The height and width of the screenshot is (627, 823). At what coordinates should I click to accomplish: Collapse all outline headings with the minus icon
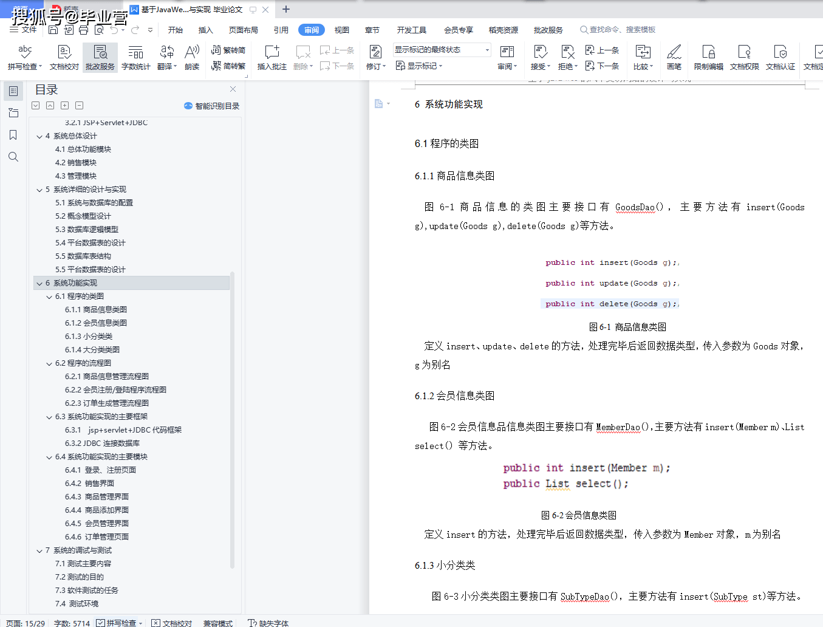click(x=79, y=105)
